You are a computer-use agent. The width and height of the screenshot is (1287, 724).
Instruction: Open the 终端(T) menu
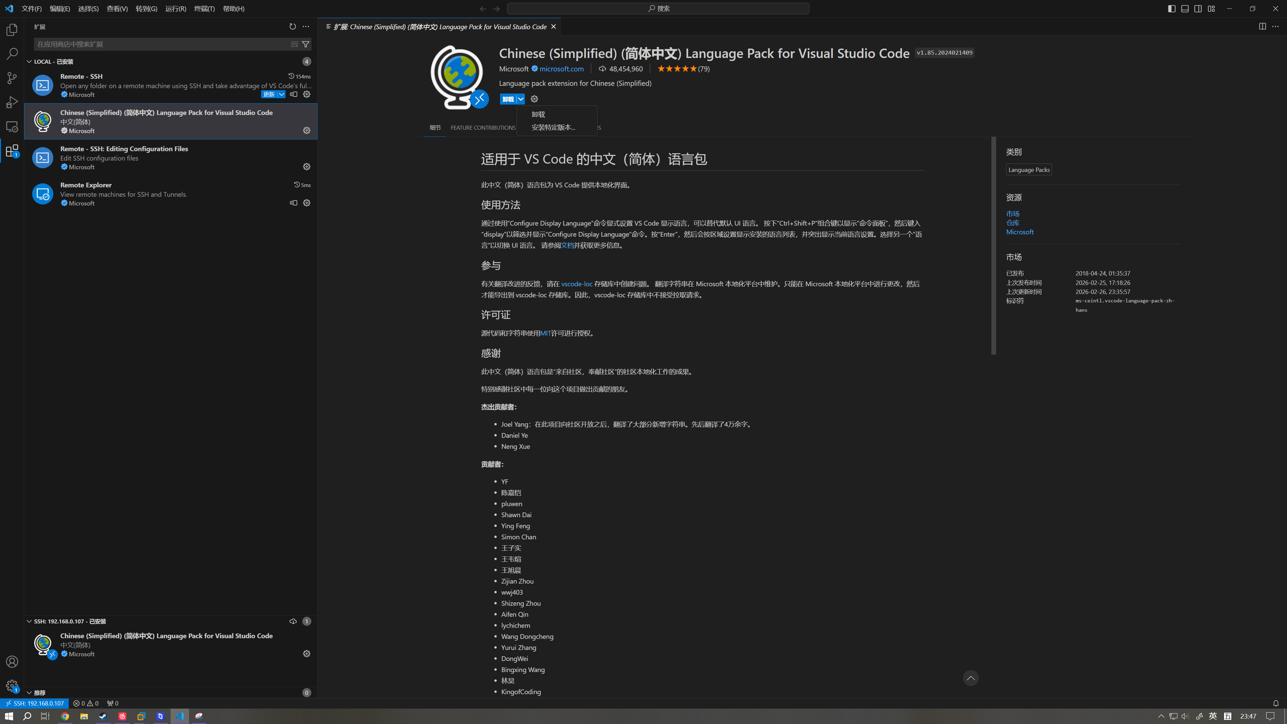(x=204, y=8)
